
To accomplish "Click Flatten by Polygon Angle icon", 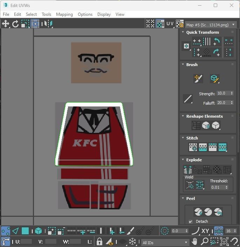I will 198,170.
